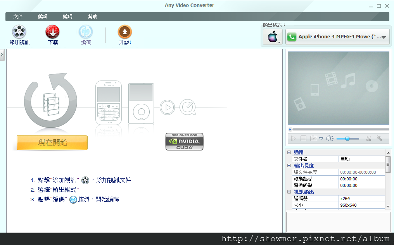Screen dimensions: 394x245
Task: Click the 添加視訊 film reel icon
Action: point(19,32)
